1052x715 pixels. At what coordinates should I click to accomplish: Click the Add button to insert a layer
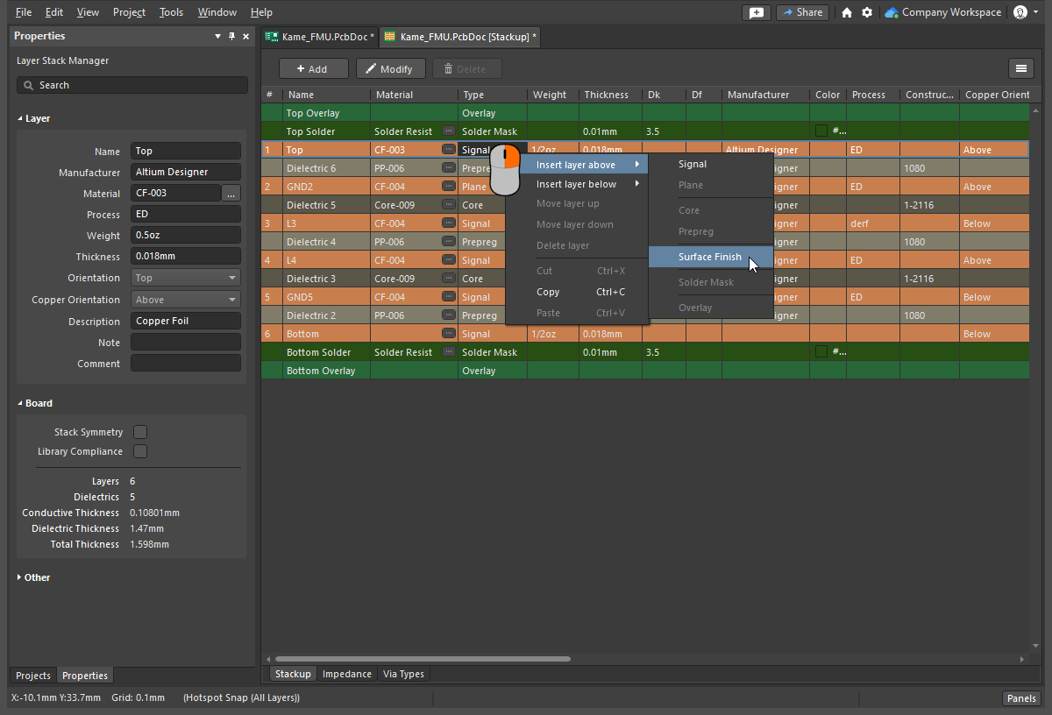[313, 67]
